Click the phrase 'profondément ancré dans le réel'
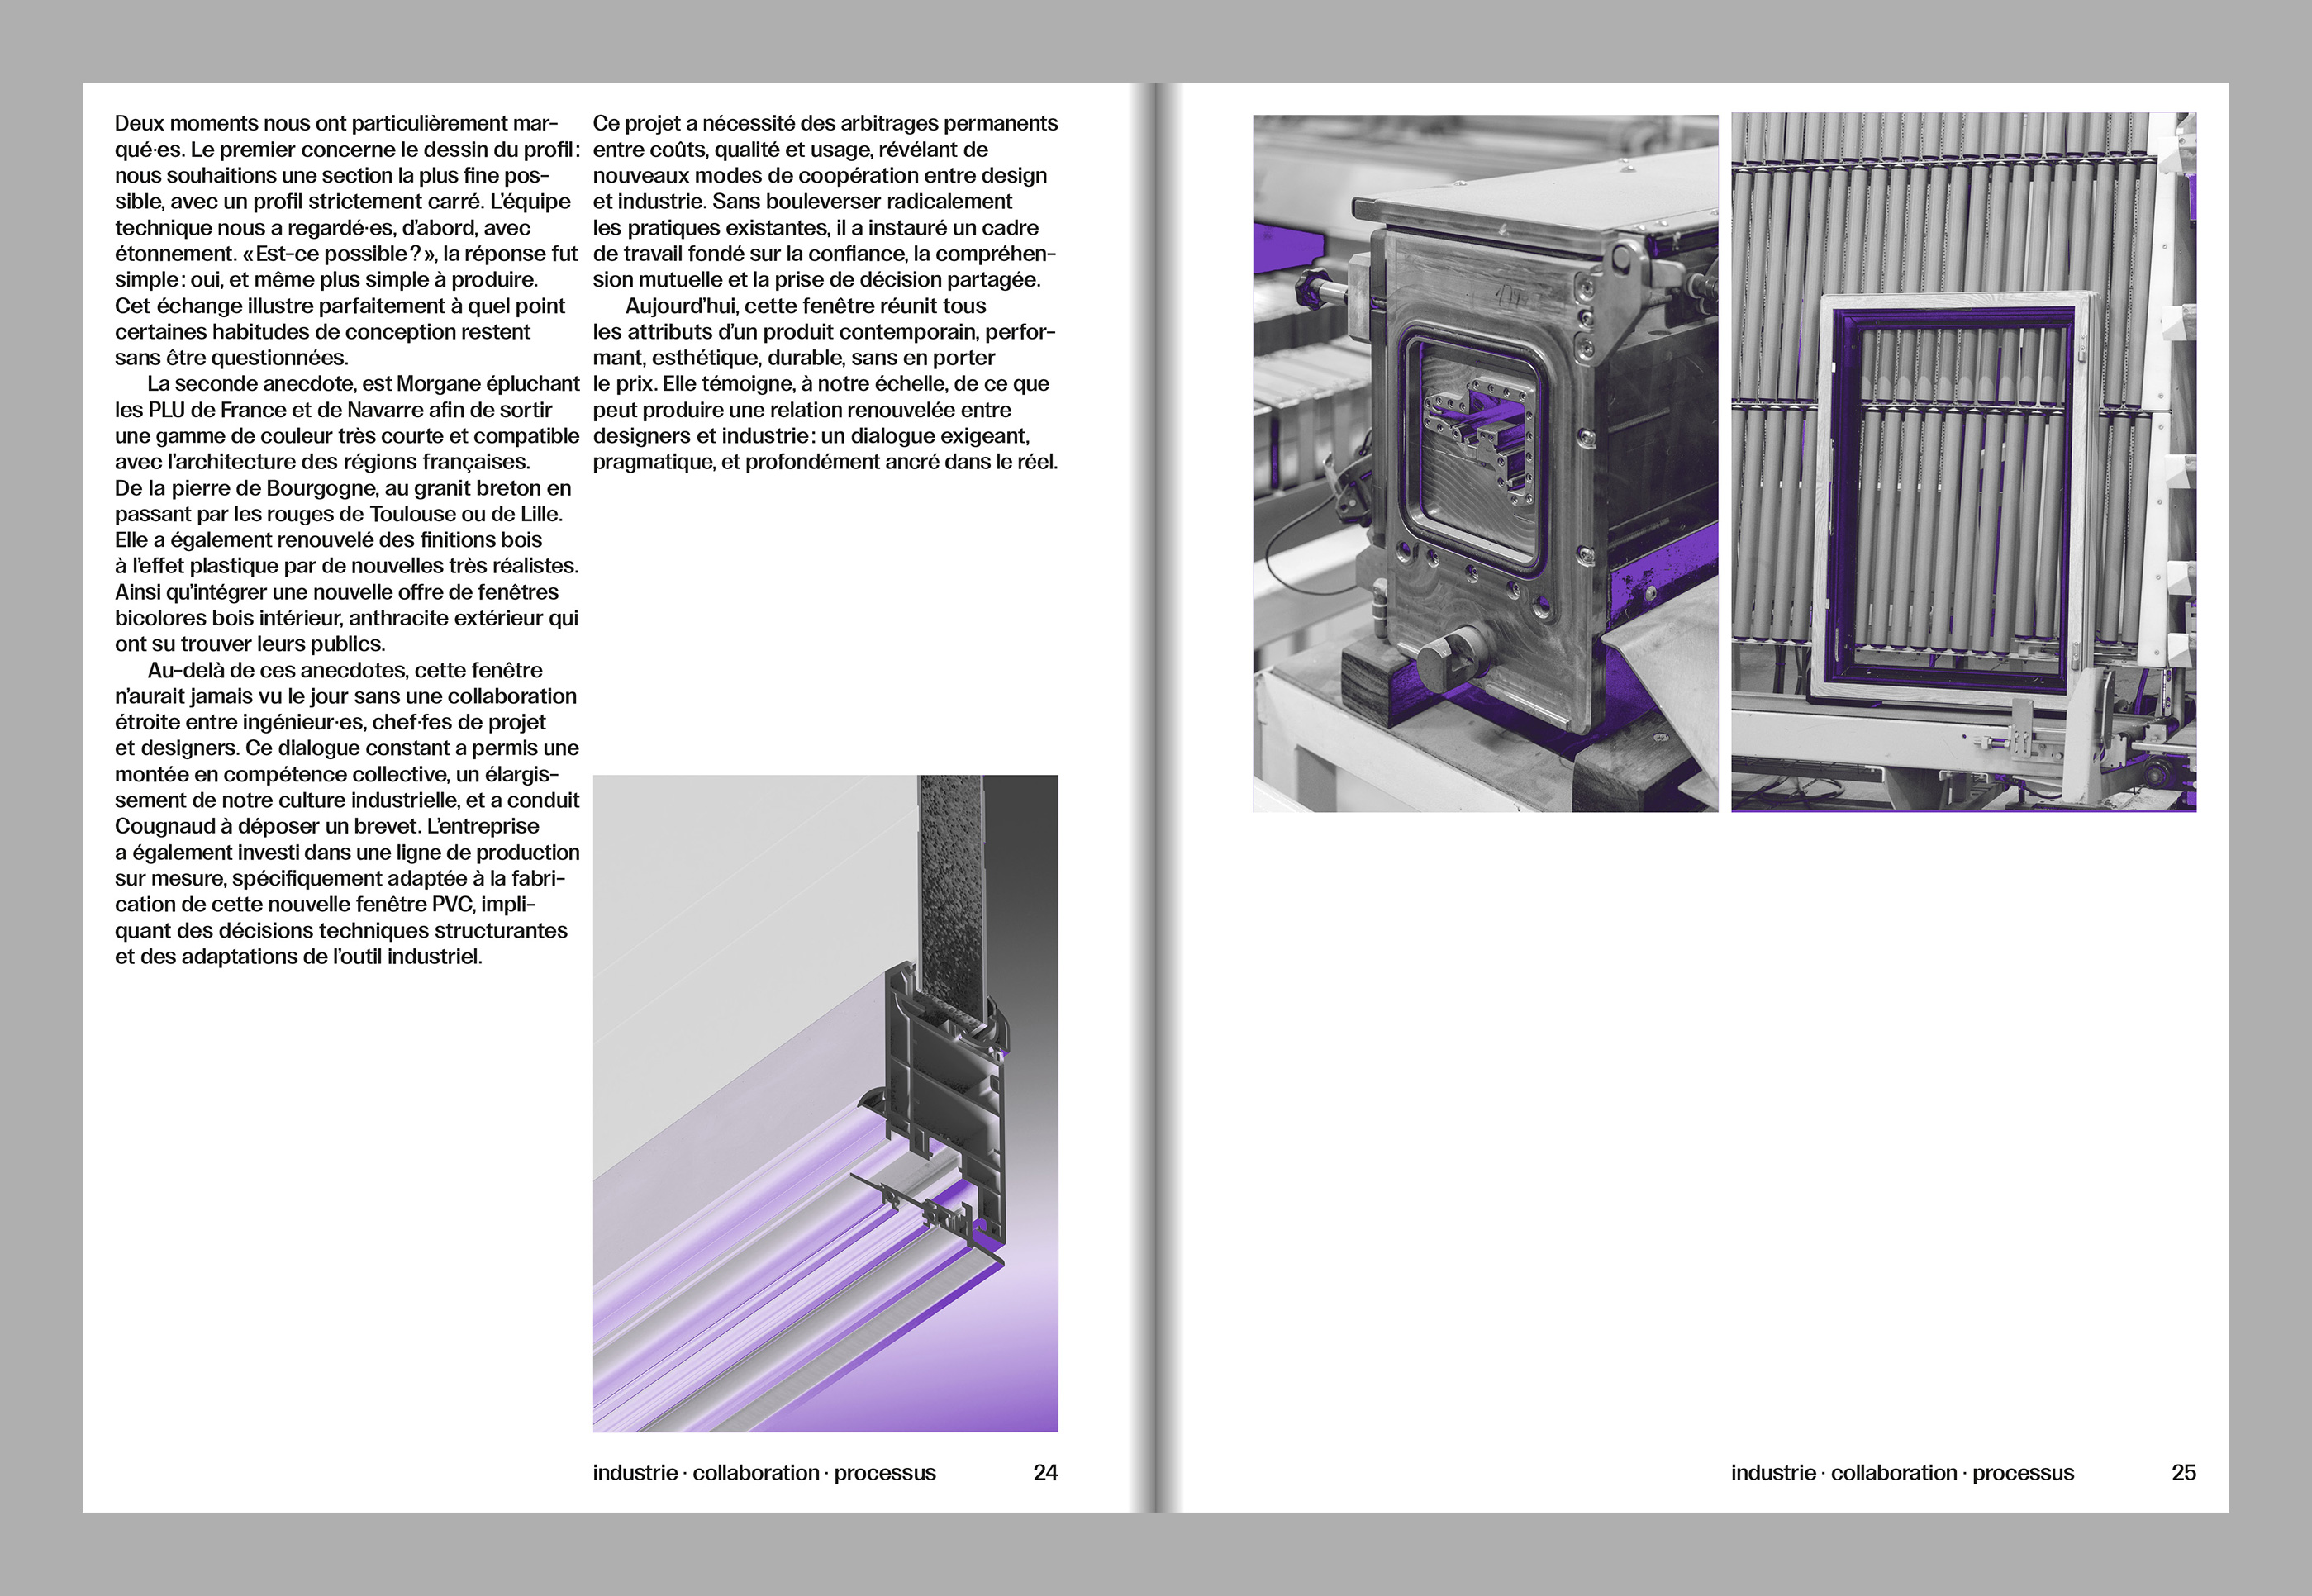Screen dimensions: 2312x1596 [x=899, y=462]
